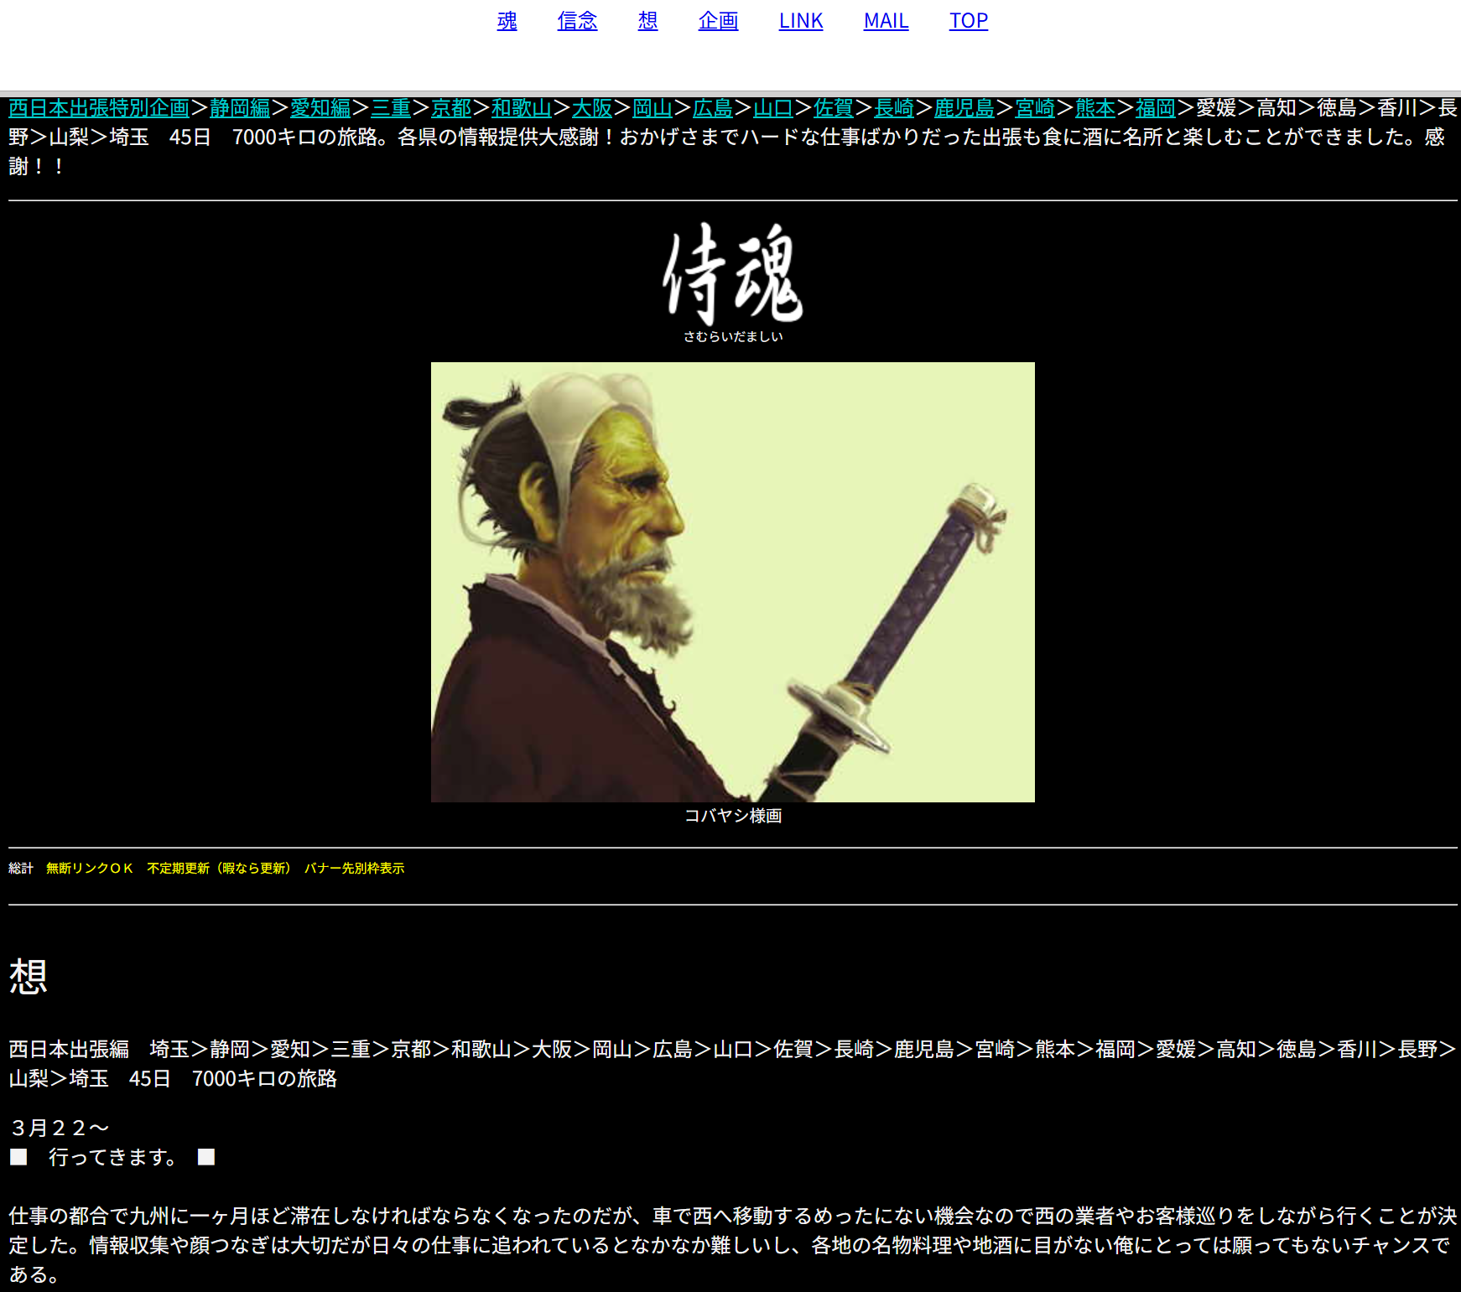Open the 和歌山 travel link
This screenshot has width=1461, height=1292.
click(522, 108)
